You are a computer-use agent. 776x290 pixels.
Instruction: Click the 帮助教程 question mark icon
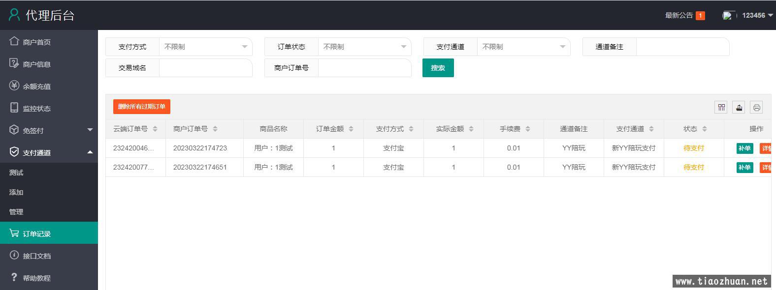(14, 277)
